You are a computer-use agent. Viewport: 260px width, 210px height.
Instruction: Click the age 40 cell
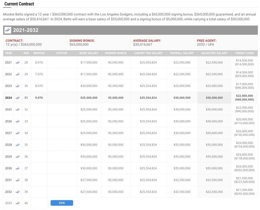[x=26, y=203]
